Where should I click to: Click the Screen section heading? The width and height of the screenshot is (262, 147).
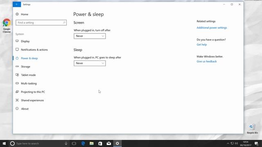[x=79, y=22]
